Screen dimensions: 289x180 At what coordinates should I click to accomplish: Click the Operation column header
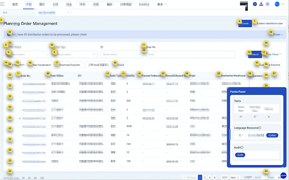click(257, 76)
